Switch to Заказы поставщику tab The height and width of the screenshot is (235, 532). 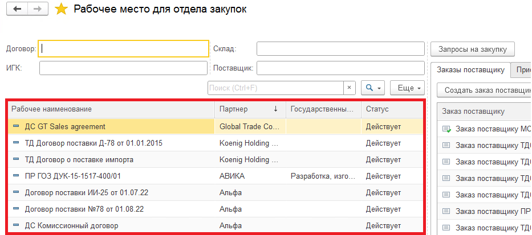point(470,69)
